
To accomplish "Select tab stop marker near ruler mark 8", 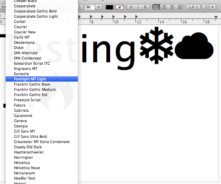I will [91, 17].
